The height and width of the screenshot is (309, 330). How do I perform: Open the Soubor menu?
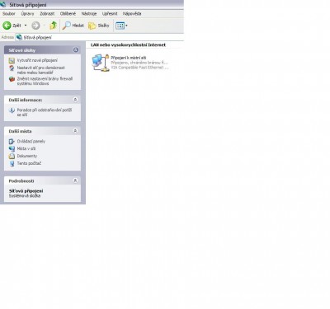pos(9,13)
